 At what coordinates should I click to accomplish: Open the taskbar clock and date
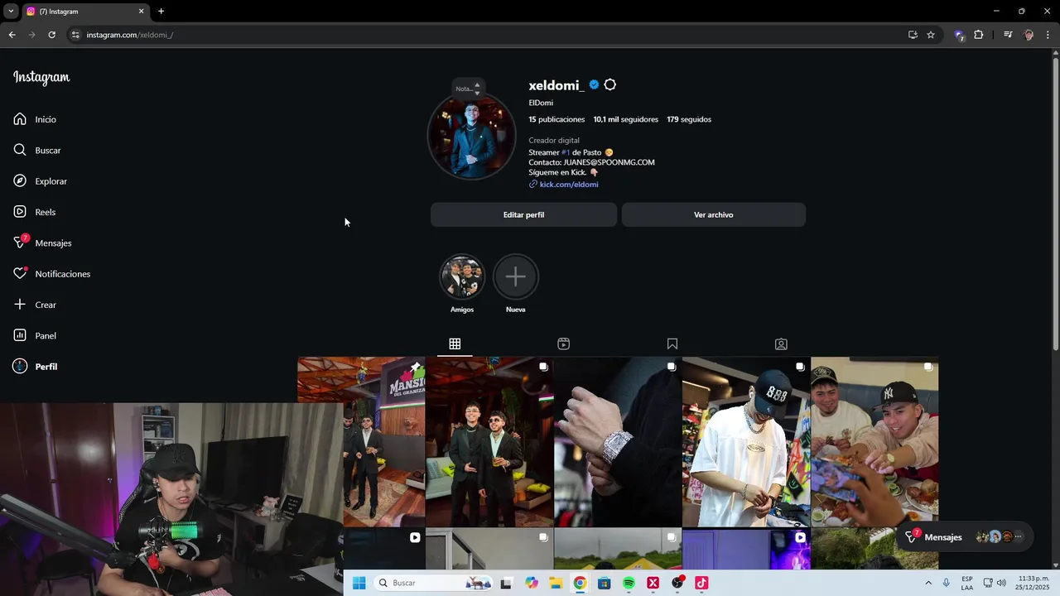pos(1033,583)
